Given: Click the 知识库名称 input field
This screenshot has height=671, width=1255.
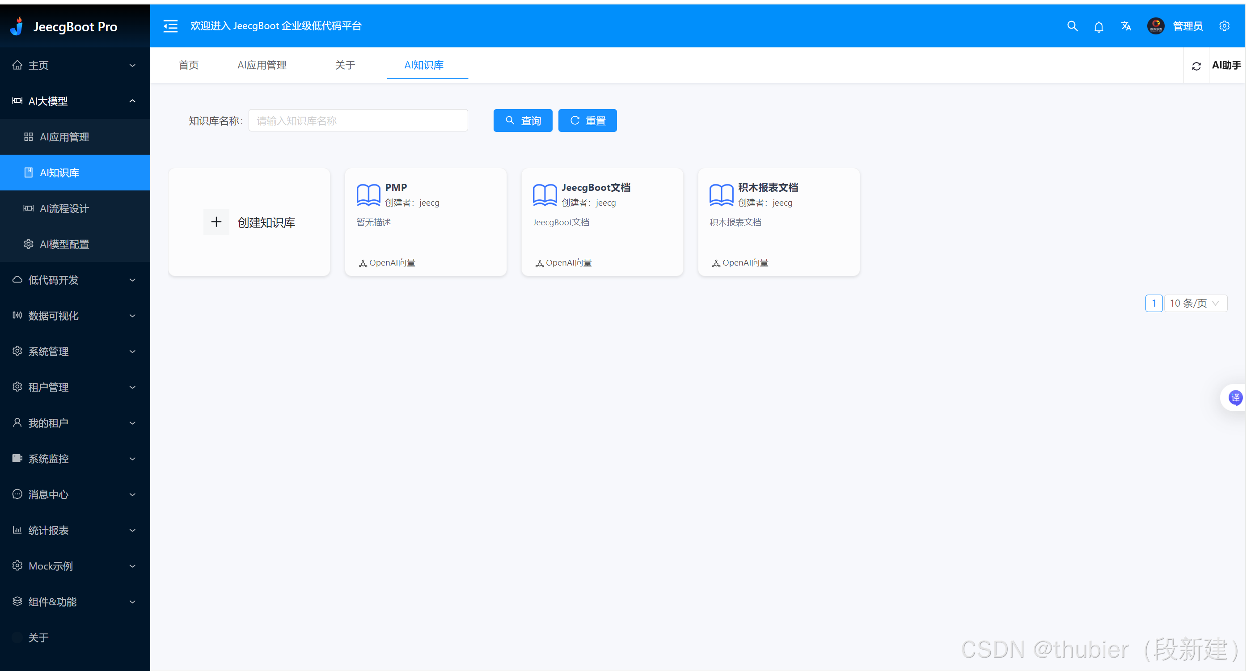Looking at the screenshot, I should click(x=358, y=120).
